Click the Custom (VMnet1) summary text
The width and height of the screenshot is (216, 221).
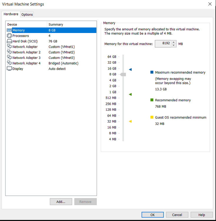pyautogui.click(x=61, y=47)
